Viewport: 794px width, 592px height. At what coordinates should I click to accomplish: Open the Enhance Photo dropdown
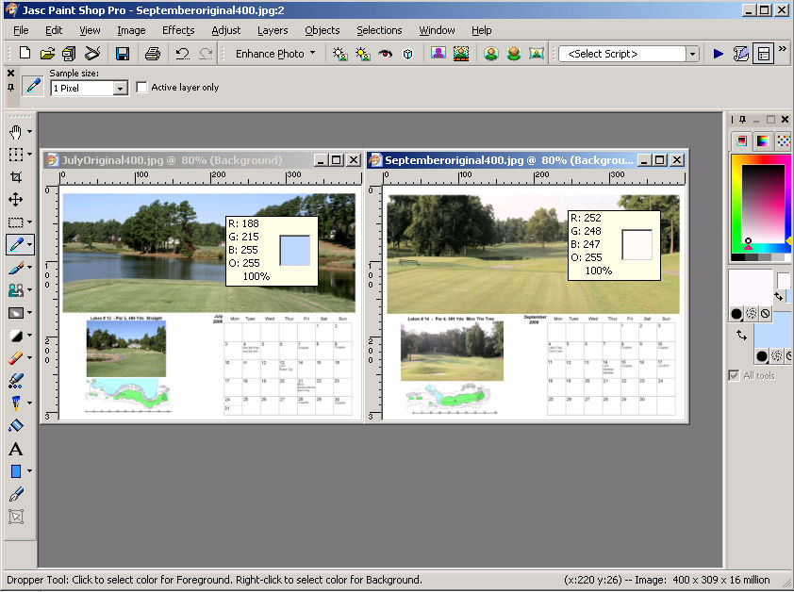point(312,54)
